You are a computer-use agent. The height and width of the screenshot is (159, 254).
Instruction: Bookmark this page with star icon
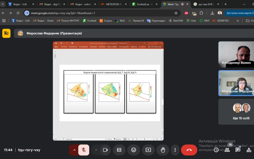(x=176, y=13)
